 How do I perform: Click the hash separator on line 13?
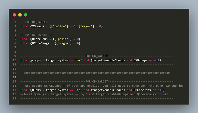point(97,73)
